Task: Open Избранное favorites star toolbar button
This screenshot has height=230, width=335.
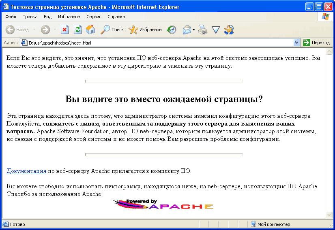Action: pyautogui.click(x=145, y=30)
